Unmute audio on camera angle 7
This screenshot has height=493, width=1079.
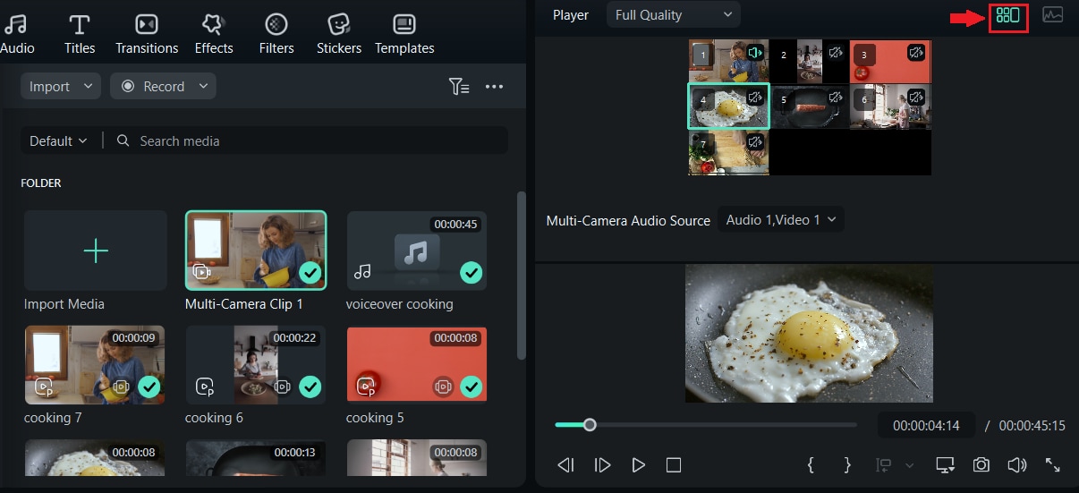(755, 141)
